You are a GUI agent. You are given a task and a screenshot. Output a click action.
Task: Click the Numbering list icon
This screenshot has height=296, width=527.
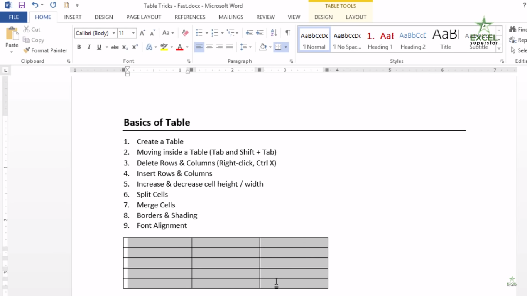pyautogui.click(x=215, y=33)
